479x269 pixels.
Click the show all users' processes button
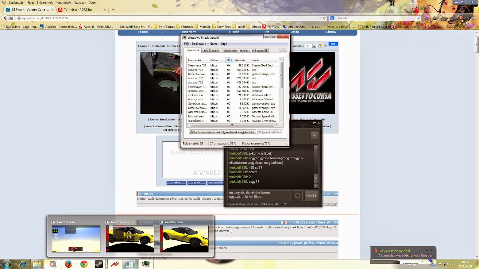click(222, 132)
